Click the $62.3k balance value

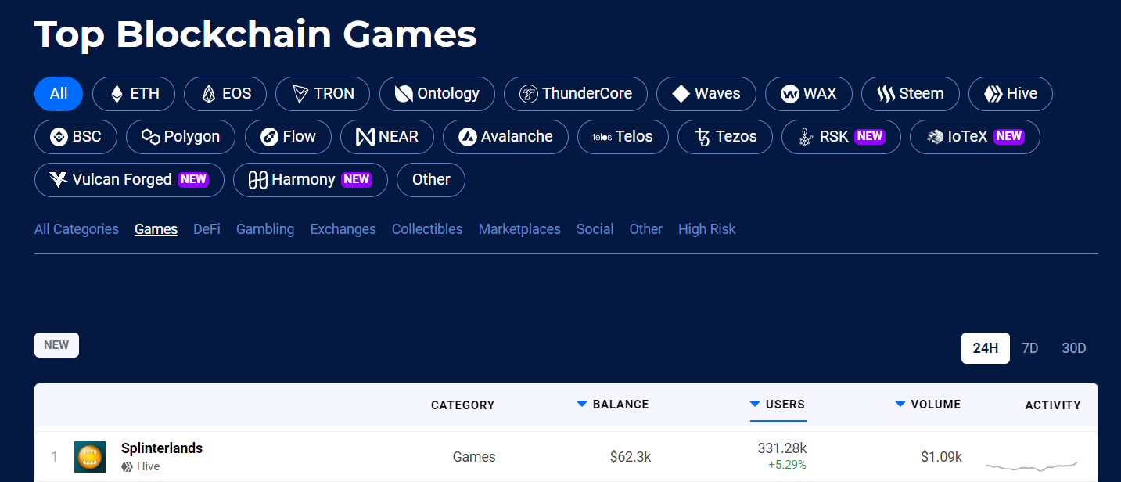pos(631,457)
